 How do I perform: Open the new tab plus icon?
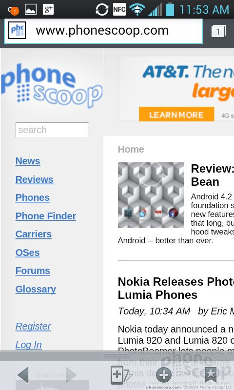[x=164, y=375]
